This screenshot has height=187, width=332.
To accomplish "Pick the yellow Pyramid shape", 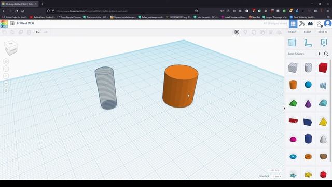I will 323,122.
